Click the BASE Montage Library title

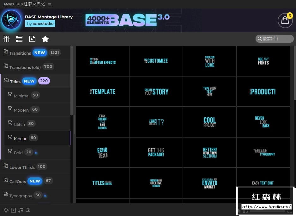click(x=49, y=17)
